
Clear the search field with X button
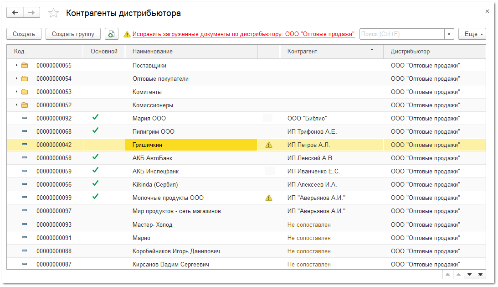(449, 34)
